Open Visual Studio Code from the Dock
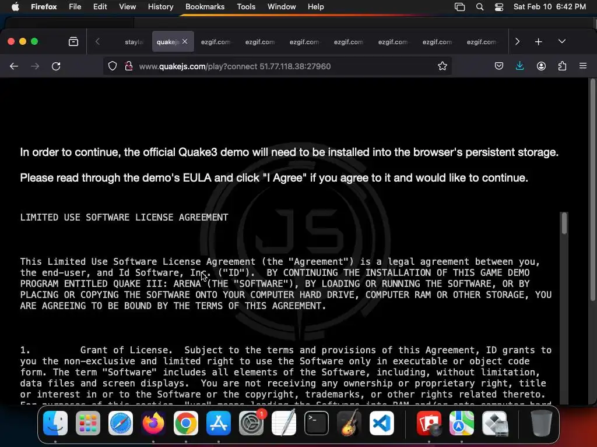This screenshot has height=447, width=597. tap(381, 423)
